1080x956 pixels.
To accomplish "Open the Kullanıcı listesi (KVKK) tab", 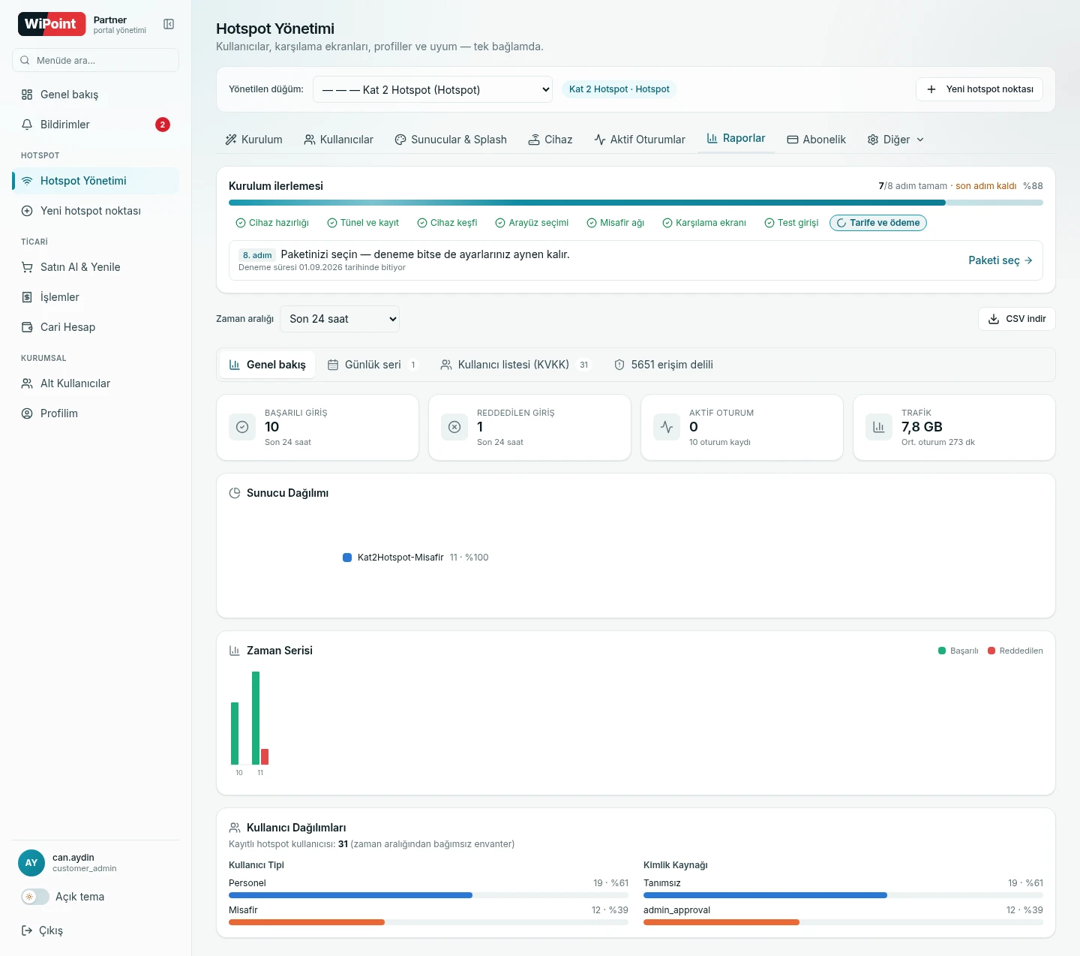I will (516, 365).
